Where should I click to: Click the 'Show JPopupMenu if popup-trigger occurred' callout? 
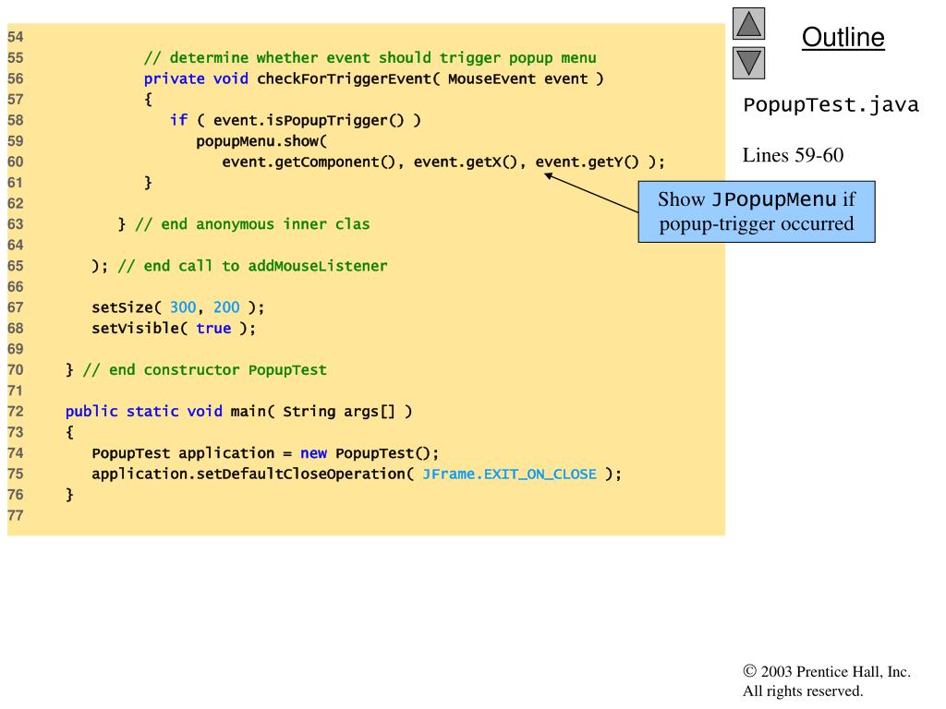point(757,211)
